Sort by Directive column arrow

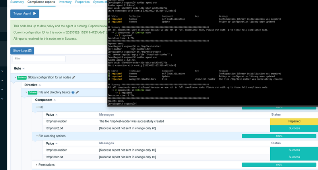(40, 85)
